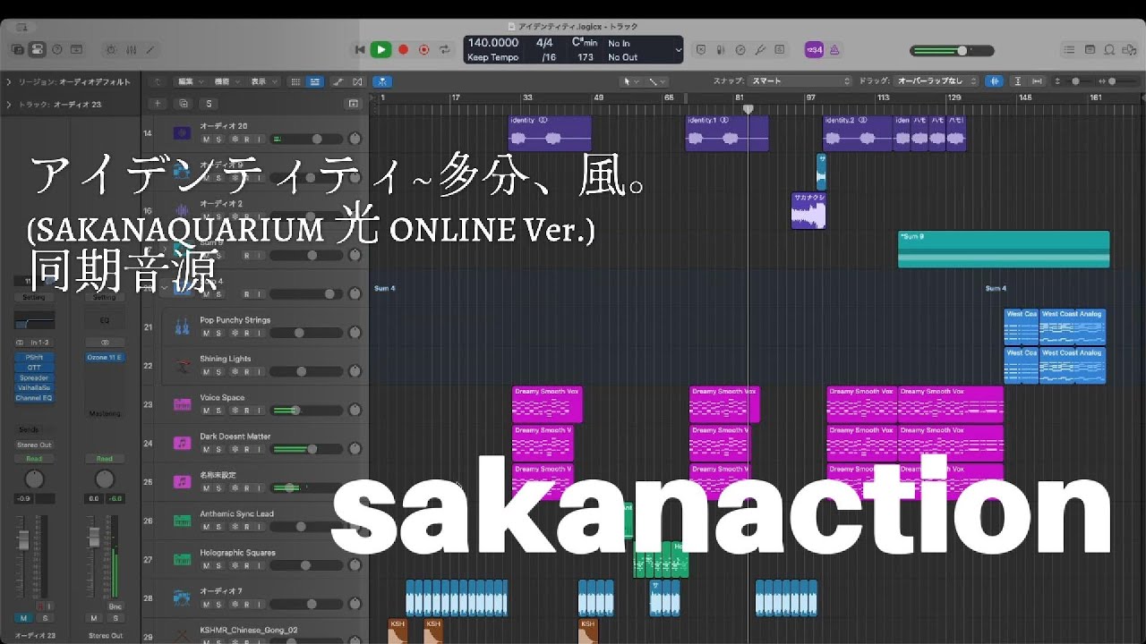Open the second tool menu dropdown

pos(658,81)
